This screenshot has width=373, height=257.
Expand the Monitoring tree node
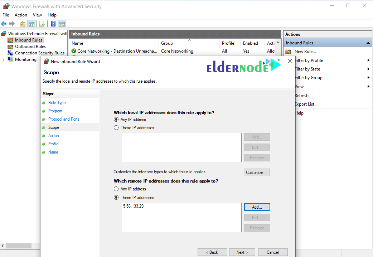[x=3, y=60]
